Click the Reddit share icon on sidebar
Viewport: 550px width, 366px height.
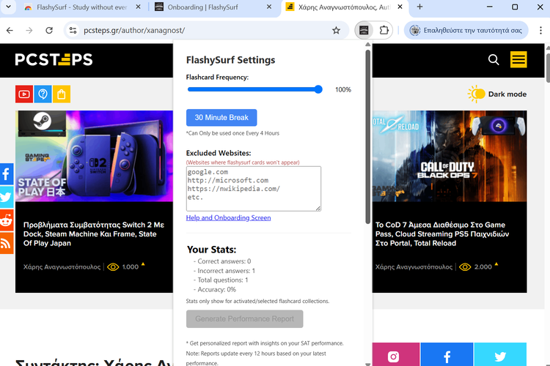tap(7, 220)
